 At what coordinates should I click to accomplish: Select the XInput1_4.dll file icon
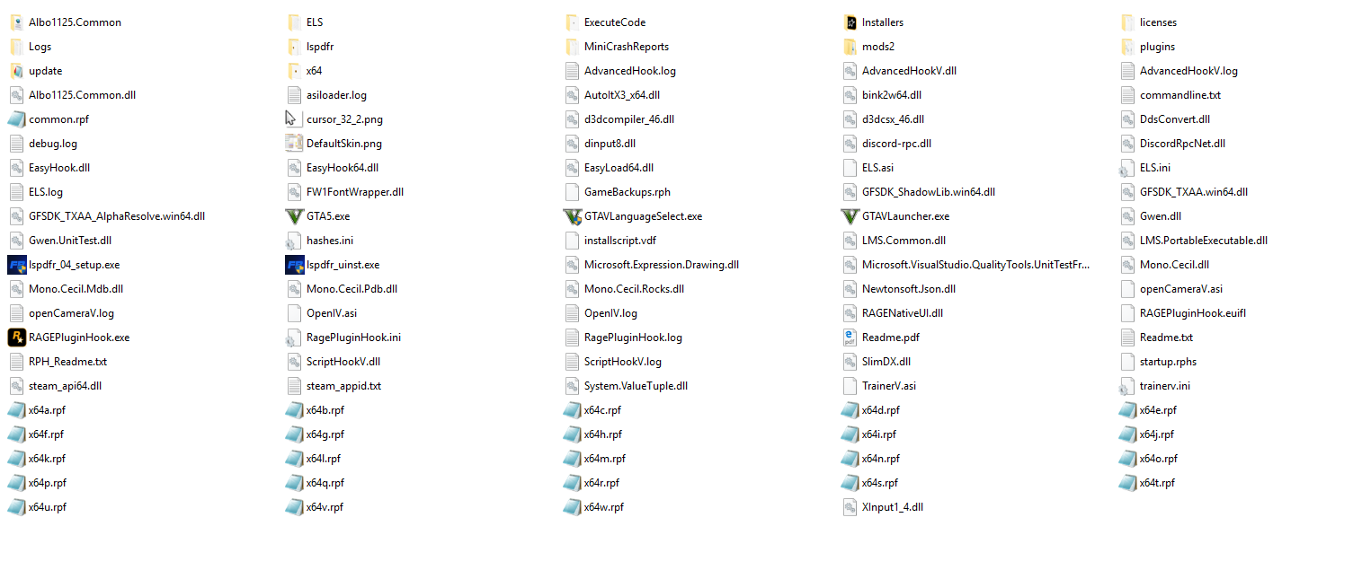click(850, 507)
